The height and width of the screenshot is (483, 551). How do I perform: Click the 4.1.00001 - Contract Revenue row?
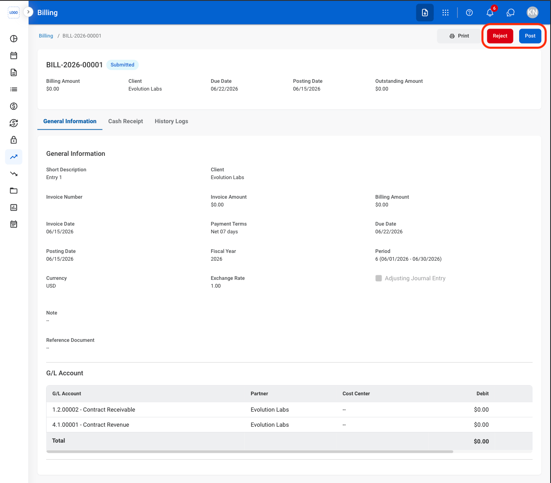coord(289,425)
